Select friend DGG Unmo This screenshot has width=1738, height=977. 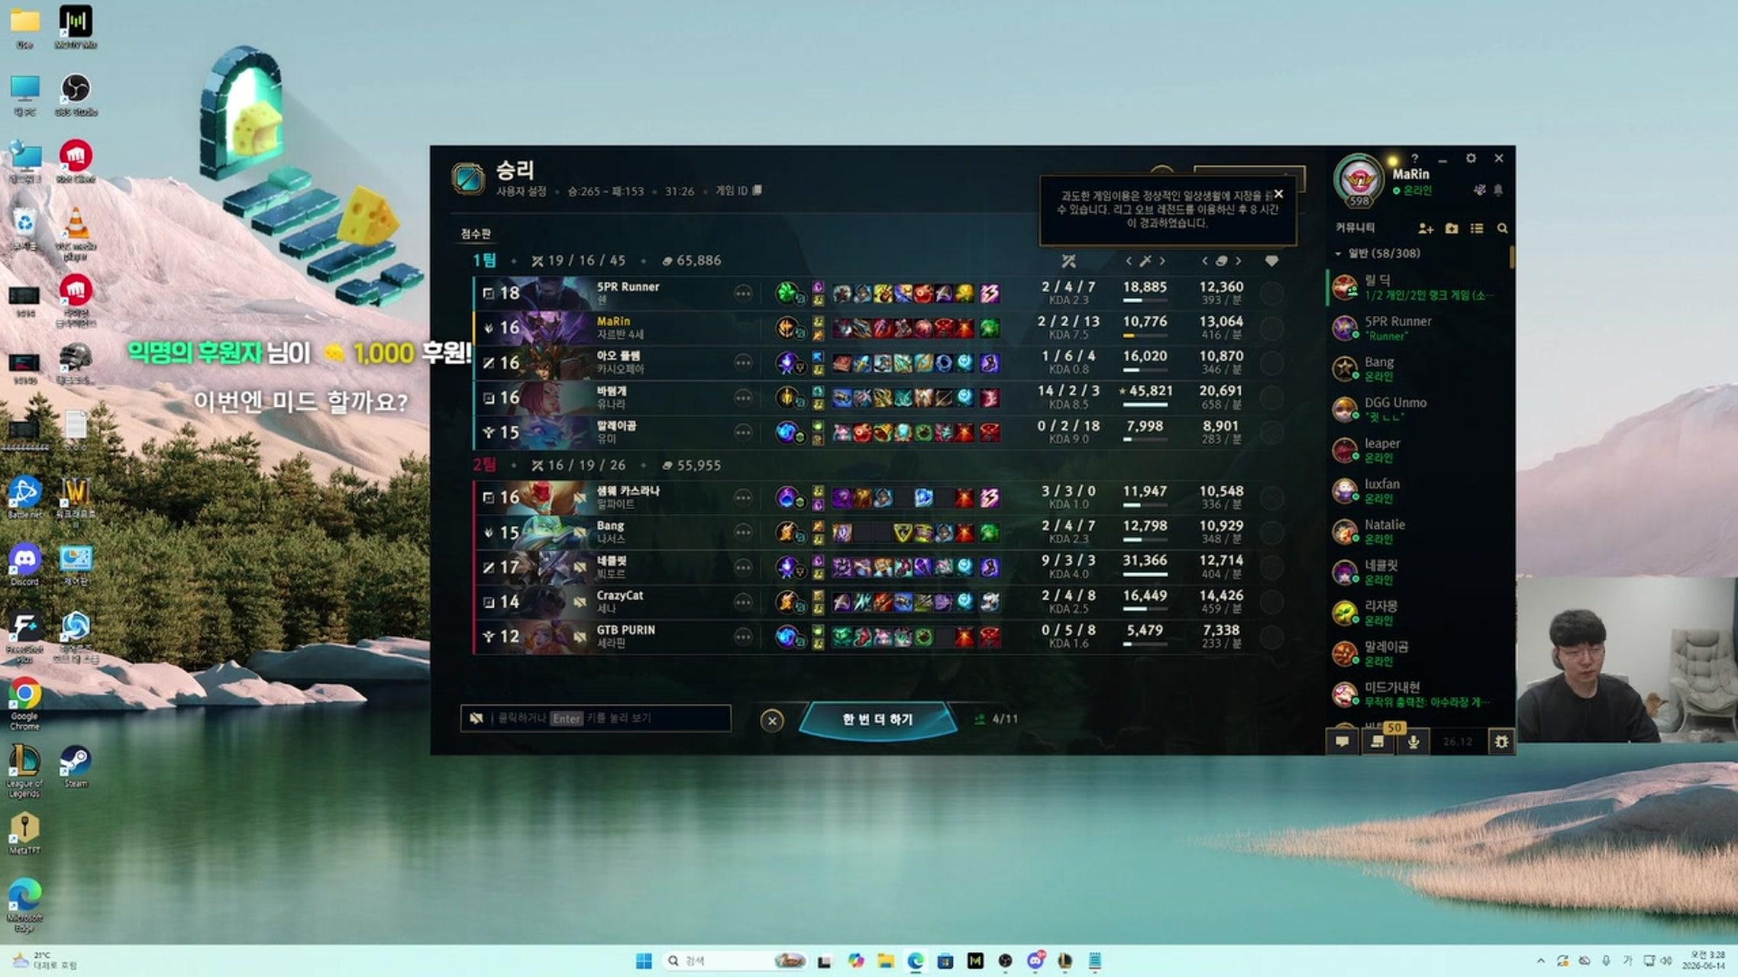[x=1420, y=410]
